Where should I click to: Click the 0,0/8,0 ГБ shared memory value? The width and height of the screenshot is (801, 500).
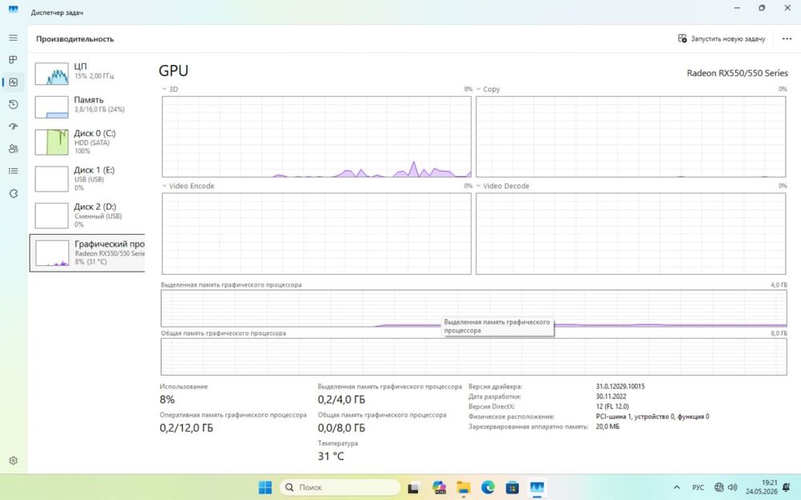pyautogui.click(x=341, y=428)
